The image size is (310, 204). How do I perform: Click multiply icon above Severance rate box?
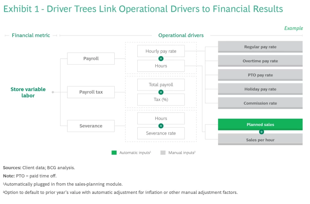[x=161, y=126]
